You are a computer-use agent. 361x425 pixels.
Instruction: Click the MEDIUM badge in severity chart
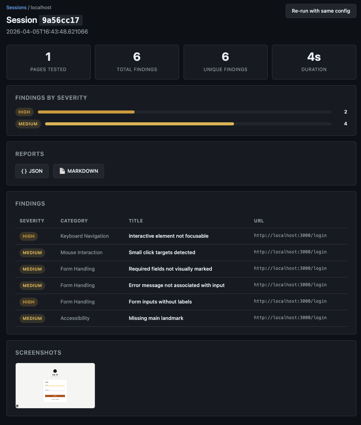pyautogui.click(x=28, y=124)
